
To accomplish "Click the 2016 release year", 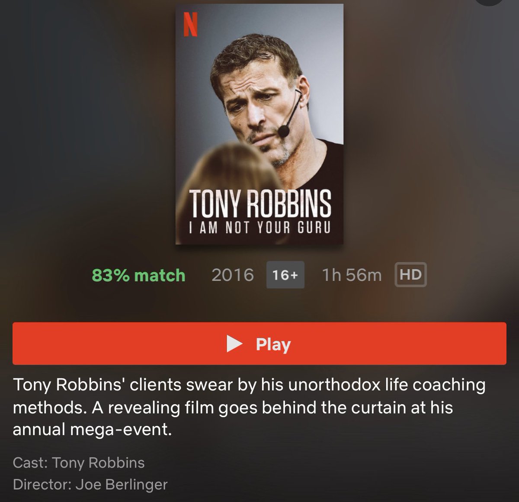I will 233,275.
